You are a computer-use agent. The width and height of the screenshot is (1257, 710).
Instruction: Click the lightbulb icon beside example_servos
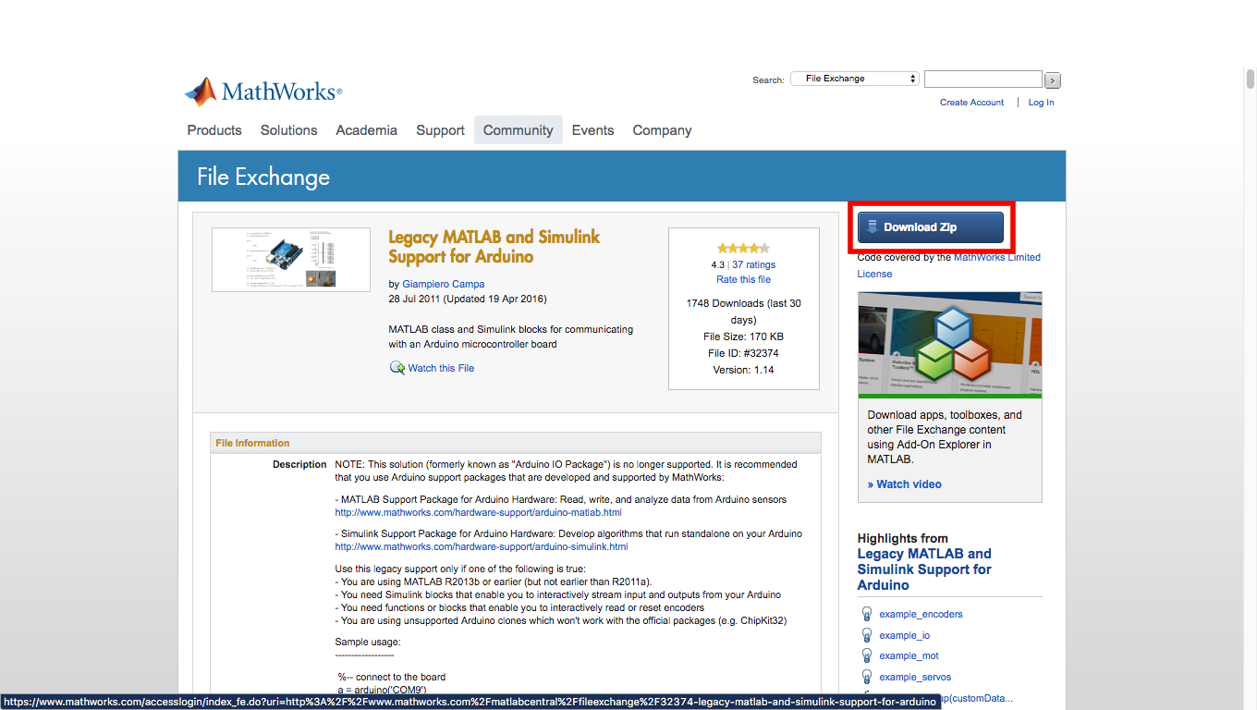pyautogui.click(x=867, y=677)
